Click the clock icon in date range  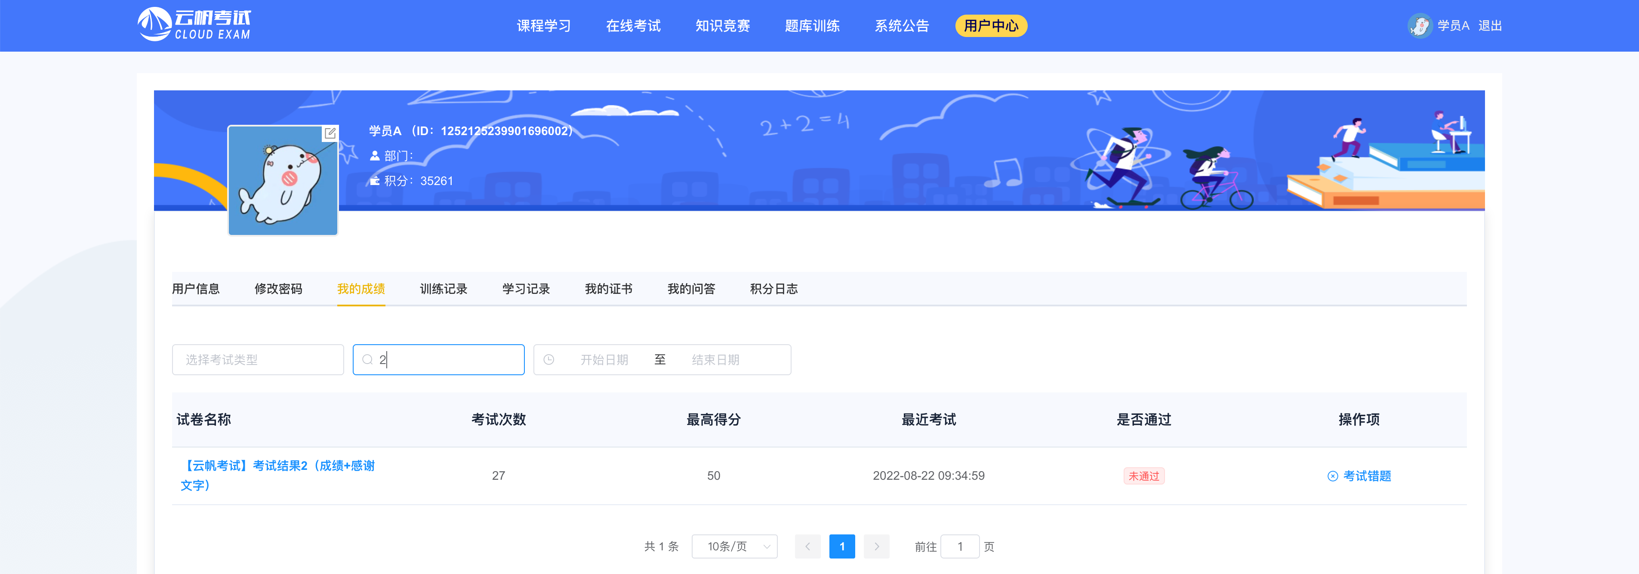(x=548, y=360)
